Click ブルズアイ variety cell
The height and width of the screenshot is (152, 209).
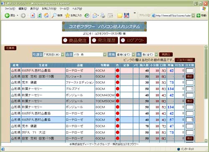(80, 89)
